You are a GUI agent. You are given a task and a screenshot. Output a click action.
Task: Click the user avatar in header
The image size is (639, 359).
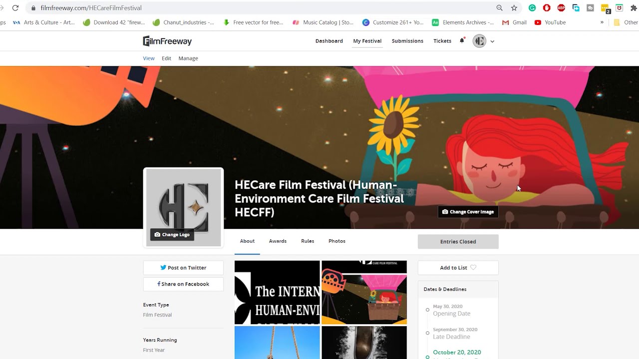[479, 41]
